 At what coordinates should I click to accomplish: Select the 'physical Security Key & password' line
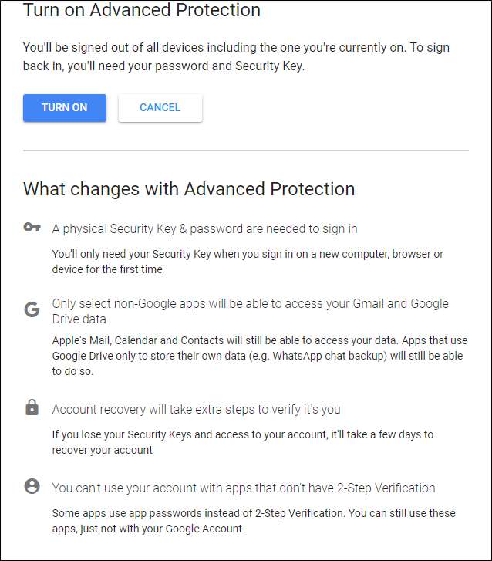point(204,228)
